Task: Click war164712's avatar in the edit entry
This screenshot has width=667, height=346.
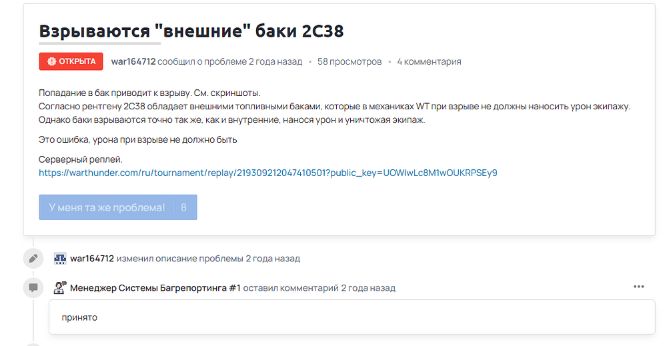Action: pyautogui.click(x=60, y=258)
